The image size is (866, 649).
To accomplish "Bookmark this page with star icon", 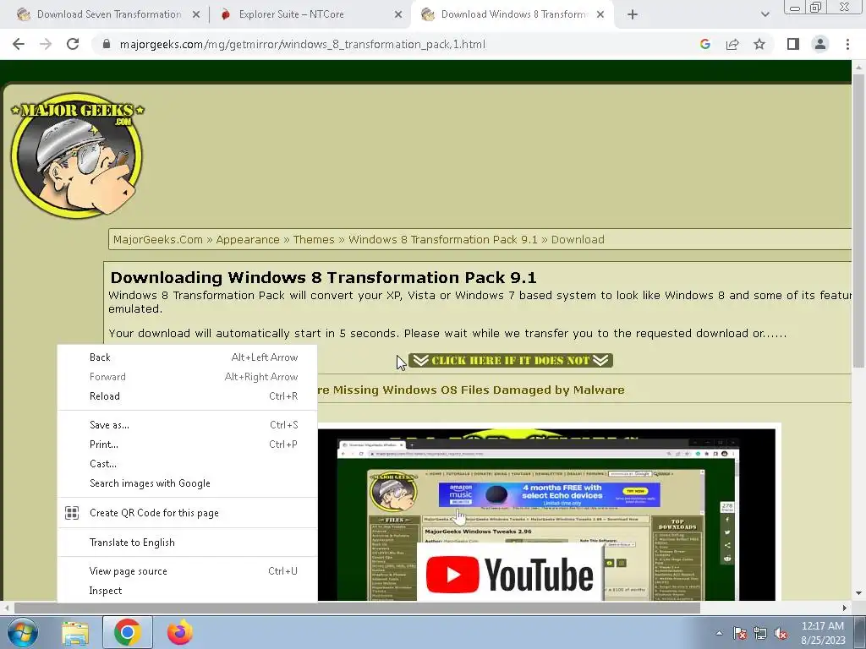I will [759, 44].
